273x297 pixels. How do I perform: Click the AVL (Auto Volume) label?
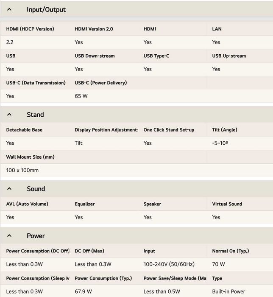[x=27, y=204]
